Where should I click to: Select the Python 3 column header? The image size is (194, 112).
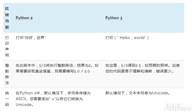pos(114,18)
